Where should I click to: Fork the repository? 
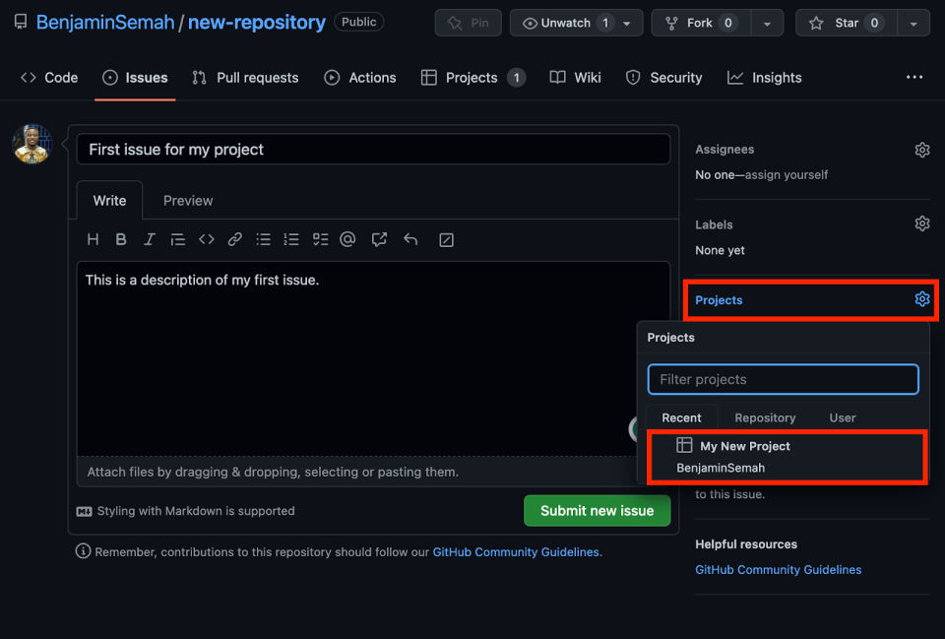(x=702, y=23)
